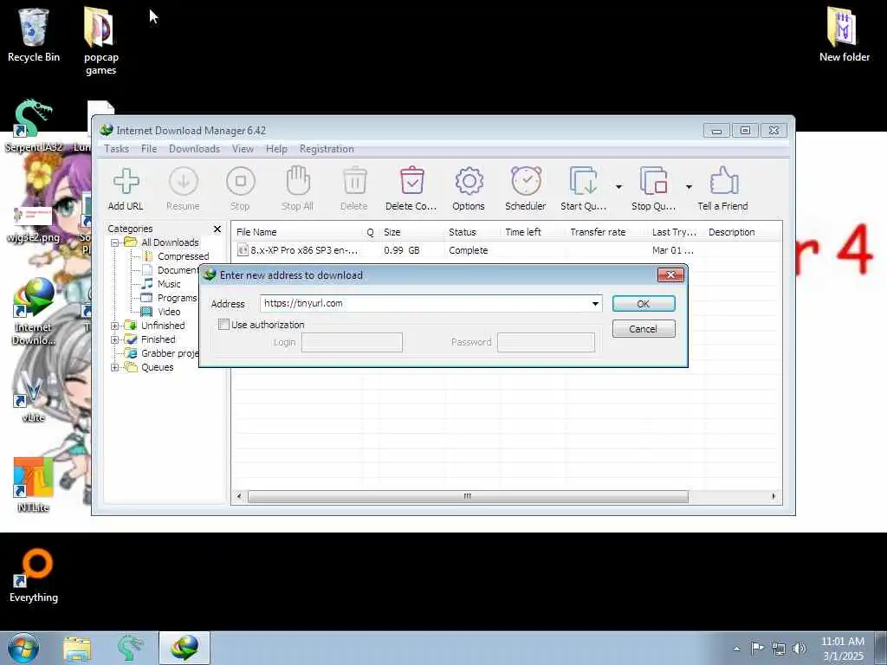Click horizontal scrollbar in download list
The width and height of the screenshot is (887, 665).
tap(468, 496)
